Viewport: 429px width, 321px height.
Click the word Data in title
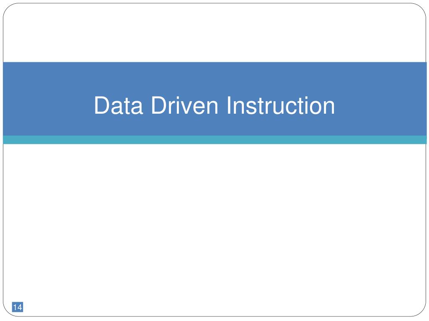point(119,105)
